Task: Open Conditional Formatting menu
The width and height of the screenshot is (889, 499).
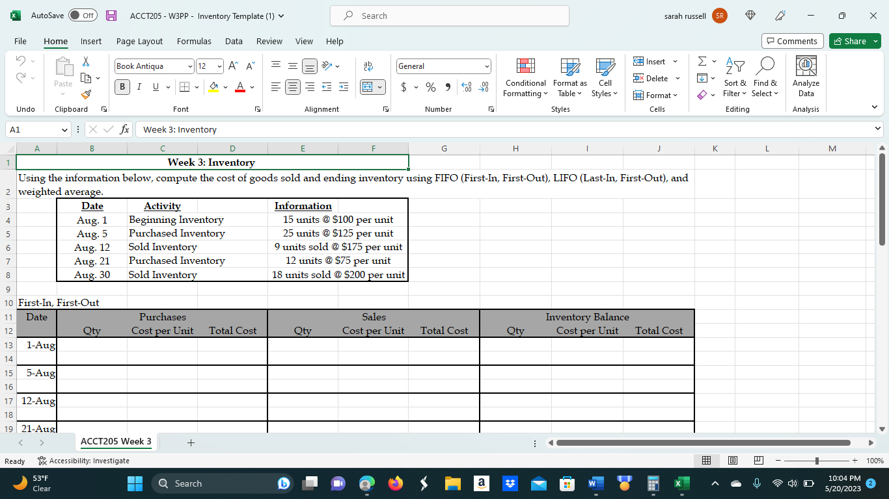Action: click(525, 78)
